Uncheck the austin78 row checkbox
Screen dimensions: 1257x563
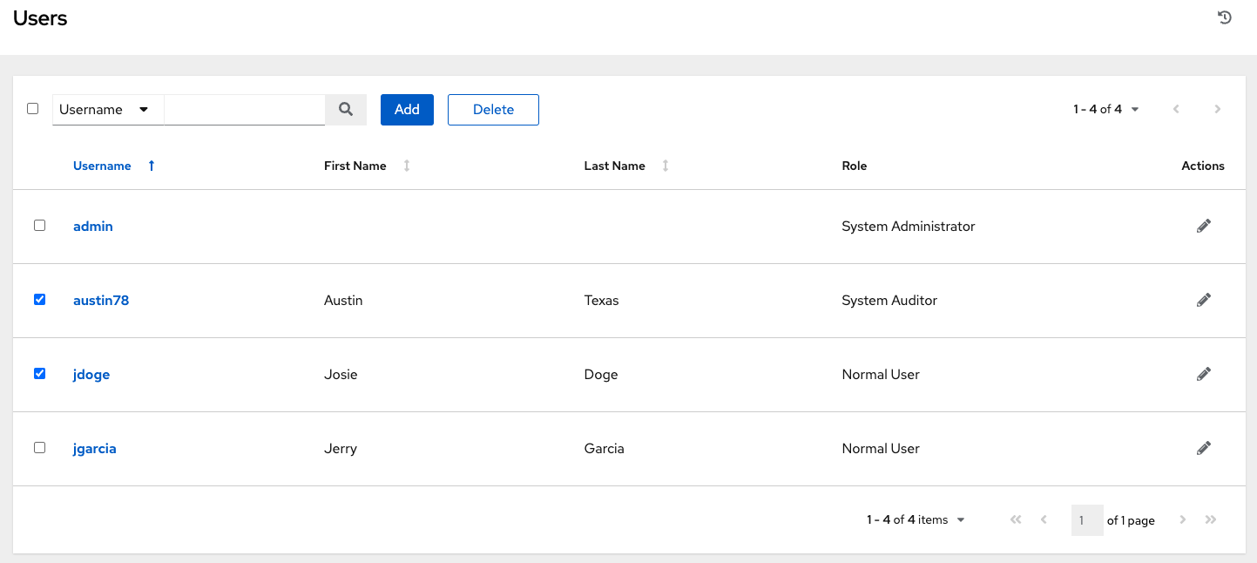pos(39,299)
